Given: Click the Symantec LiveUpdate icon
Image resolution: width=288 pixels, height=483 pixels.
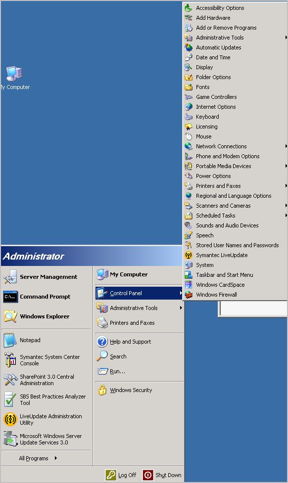Looking at the screenshot, I should [x=189, y=255].
